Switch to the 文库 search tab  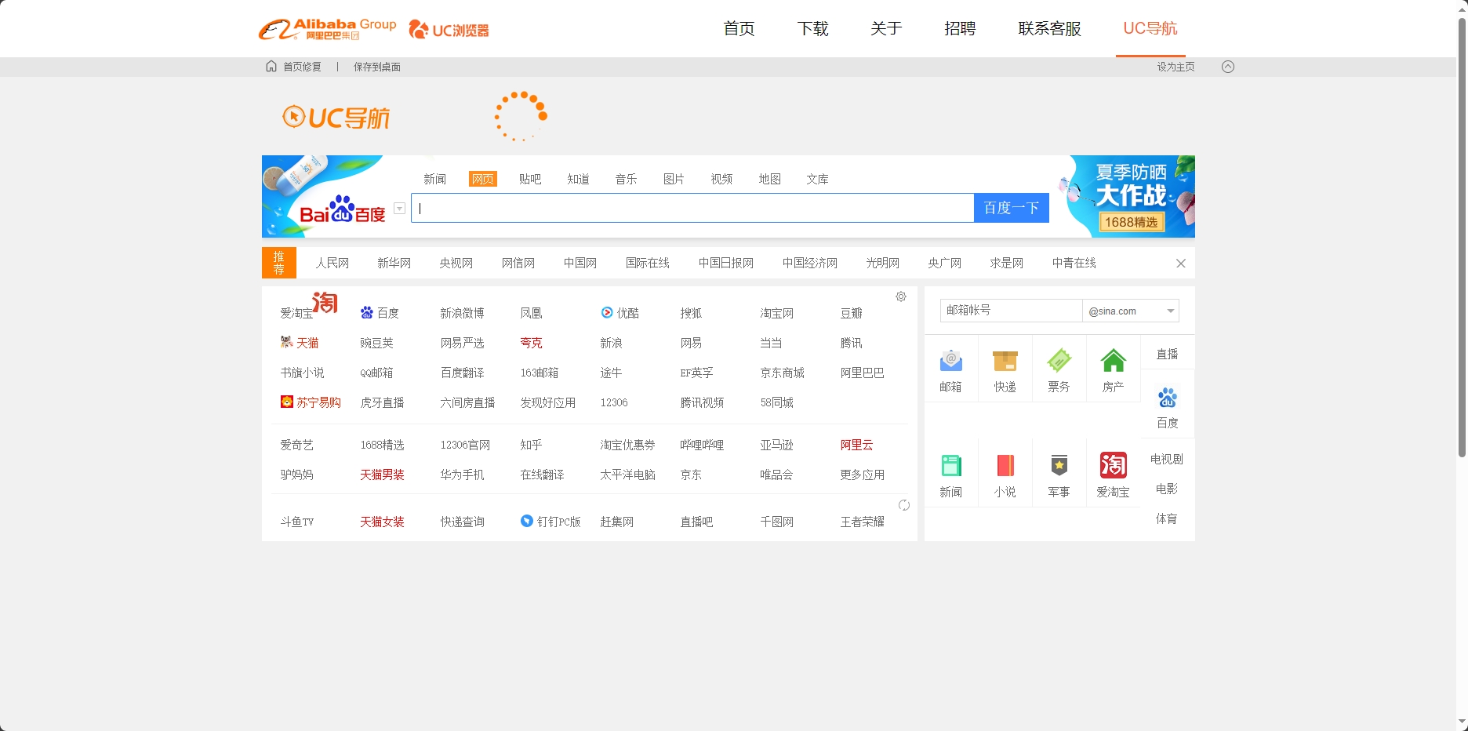pyautogui.click(x=818, y=179)
